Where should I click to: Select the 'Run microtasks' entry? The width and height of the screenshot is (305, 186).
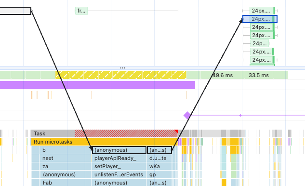pos(105,142)
